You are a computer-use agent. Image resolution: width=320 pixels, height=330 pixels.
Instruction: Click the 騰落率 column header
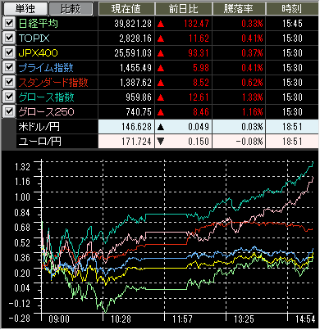tap(238, 9)
